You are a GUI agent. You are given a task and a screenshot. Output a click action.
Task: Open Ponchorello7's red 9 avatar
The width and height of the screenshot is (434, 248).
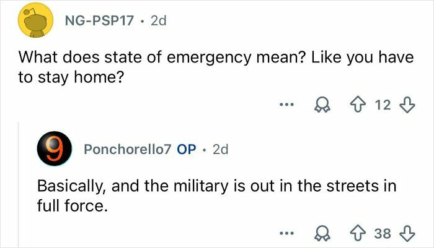coord(55,150)
